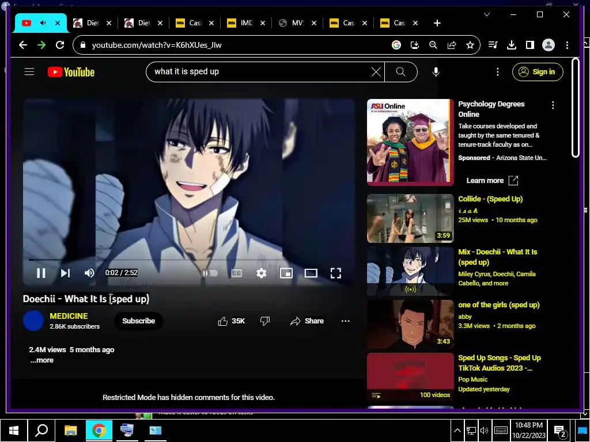Go back in browser history
This screenshot has height=442, width=590.
[23, 45]
